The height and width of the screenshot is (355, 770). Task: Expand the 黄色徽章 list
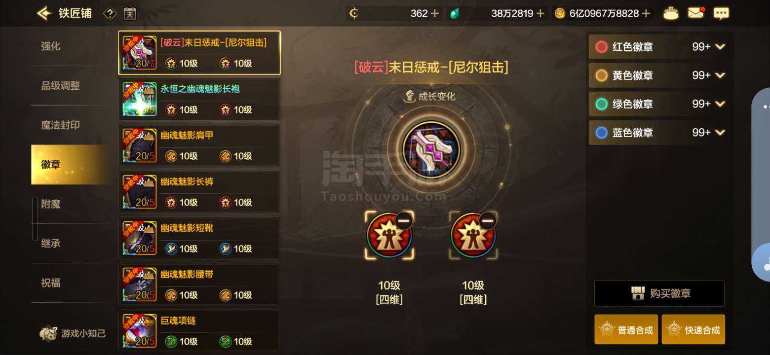click(720, 75)
